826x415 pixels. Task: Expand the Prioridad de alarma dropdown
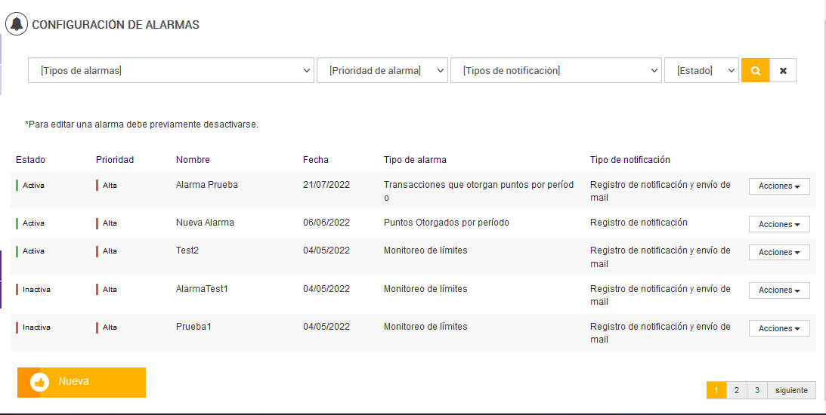(382, 70)
